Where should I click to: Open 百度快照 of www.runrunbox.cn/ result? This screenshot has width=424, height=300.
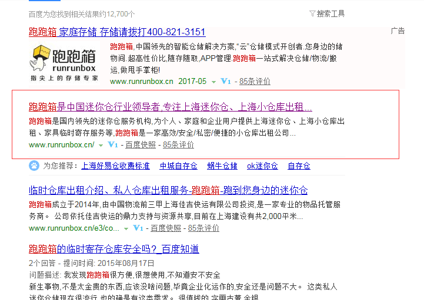[141, 145]
